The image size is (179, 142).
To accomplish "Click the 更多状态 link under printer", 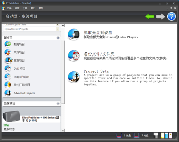I will [9, 129].
